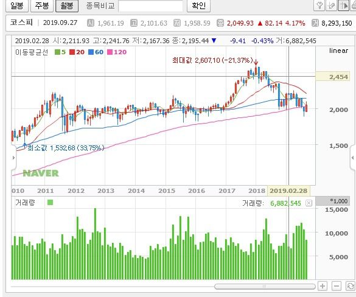Click the change value 82.14
356x297 pixels.
coord(274,23)
